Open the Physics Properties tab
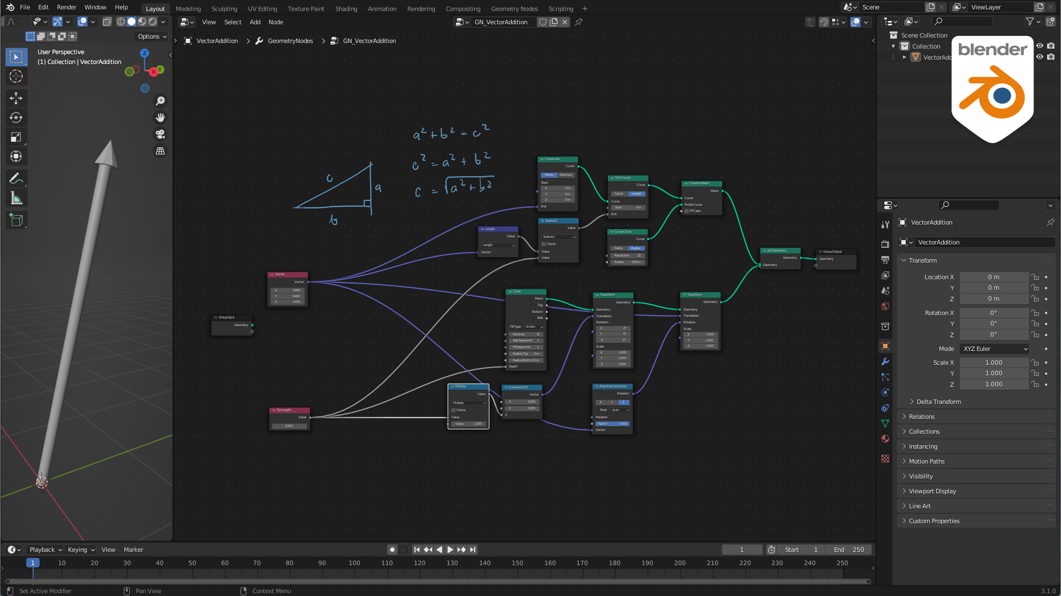 coord(885,392)
